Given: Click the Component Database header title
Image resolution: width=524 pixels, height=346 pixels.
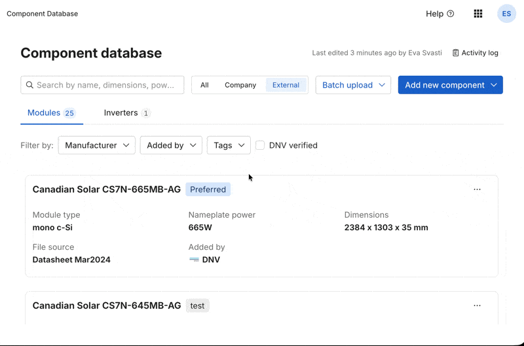Looking at the screenshot, I should click(43, 14).
